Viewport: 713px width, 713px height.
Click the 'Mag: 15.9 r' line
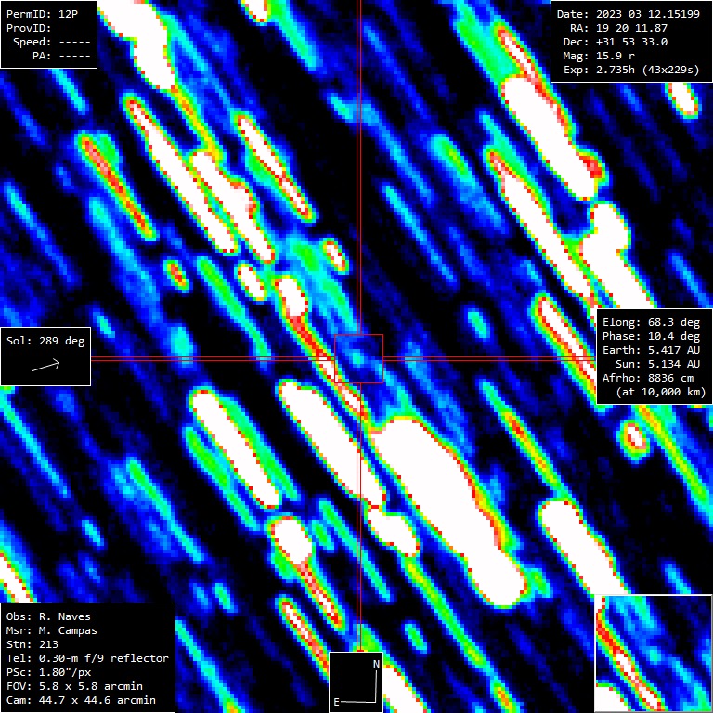[x=599, y=56]
